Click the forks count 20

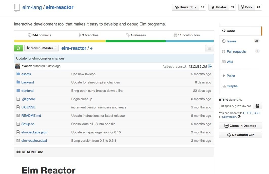[258, 7]
